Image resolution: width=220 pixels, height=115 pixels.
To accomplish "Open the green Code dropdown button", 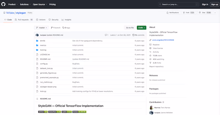I will coord(141,28).
